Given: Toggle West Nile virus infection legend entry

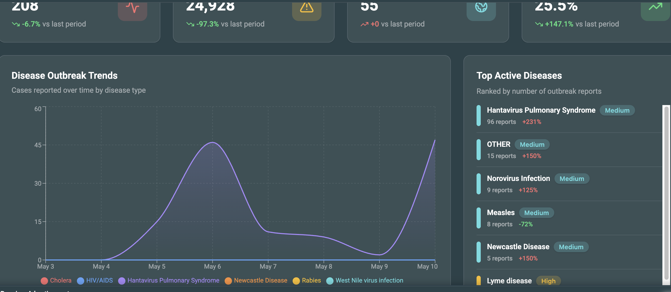Looking at the screenshot, I should pyautogui.click(x=364, y=280).
